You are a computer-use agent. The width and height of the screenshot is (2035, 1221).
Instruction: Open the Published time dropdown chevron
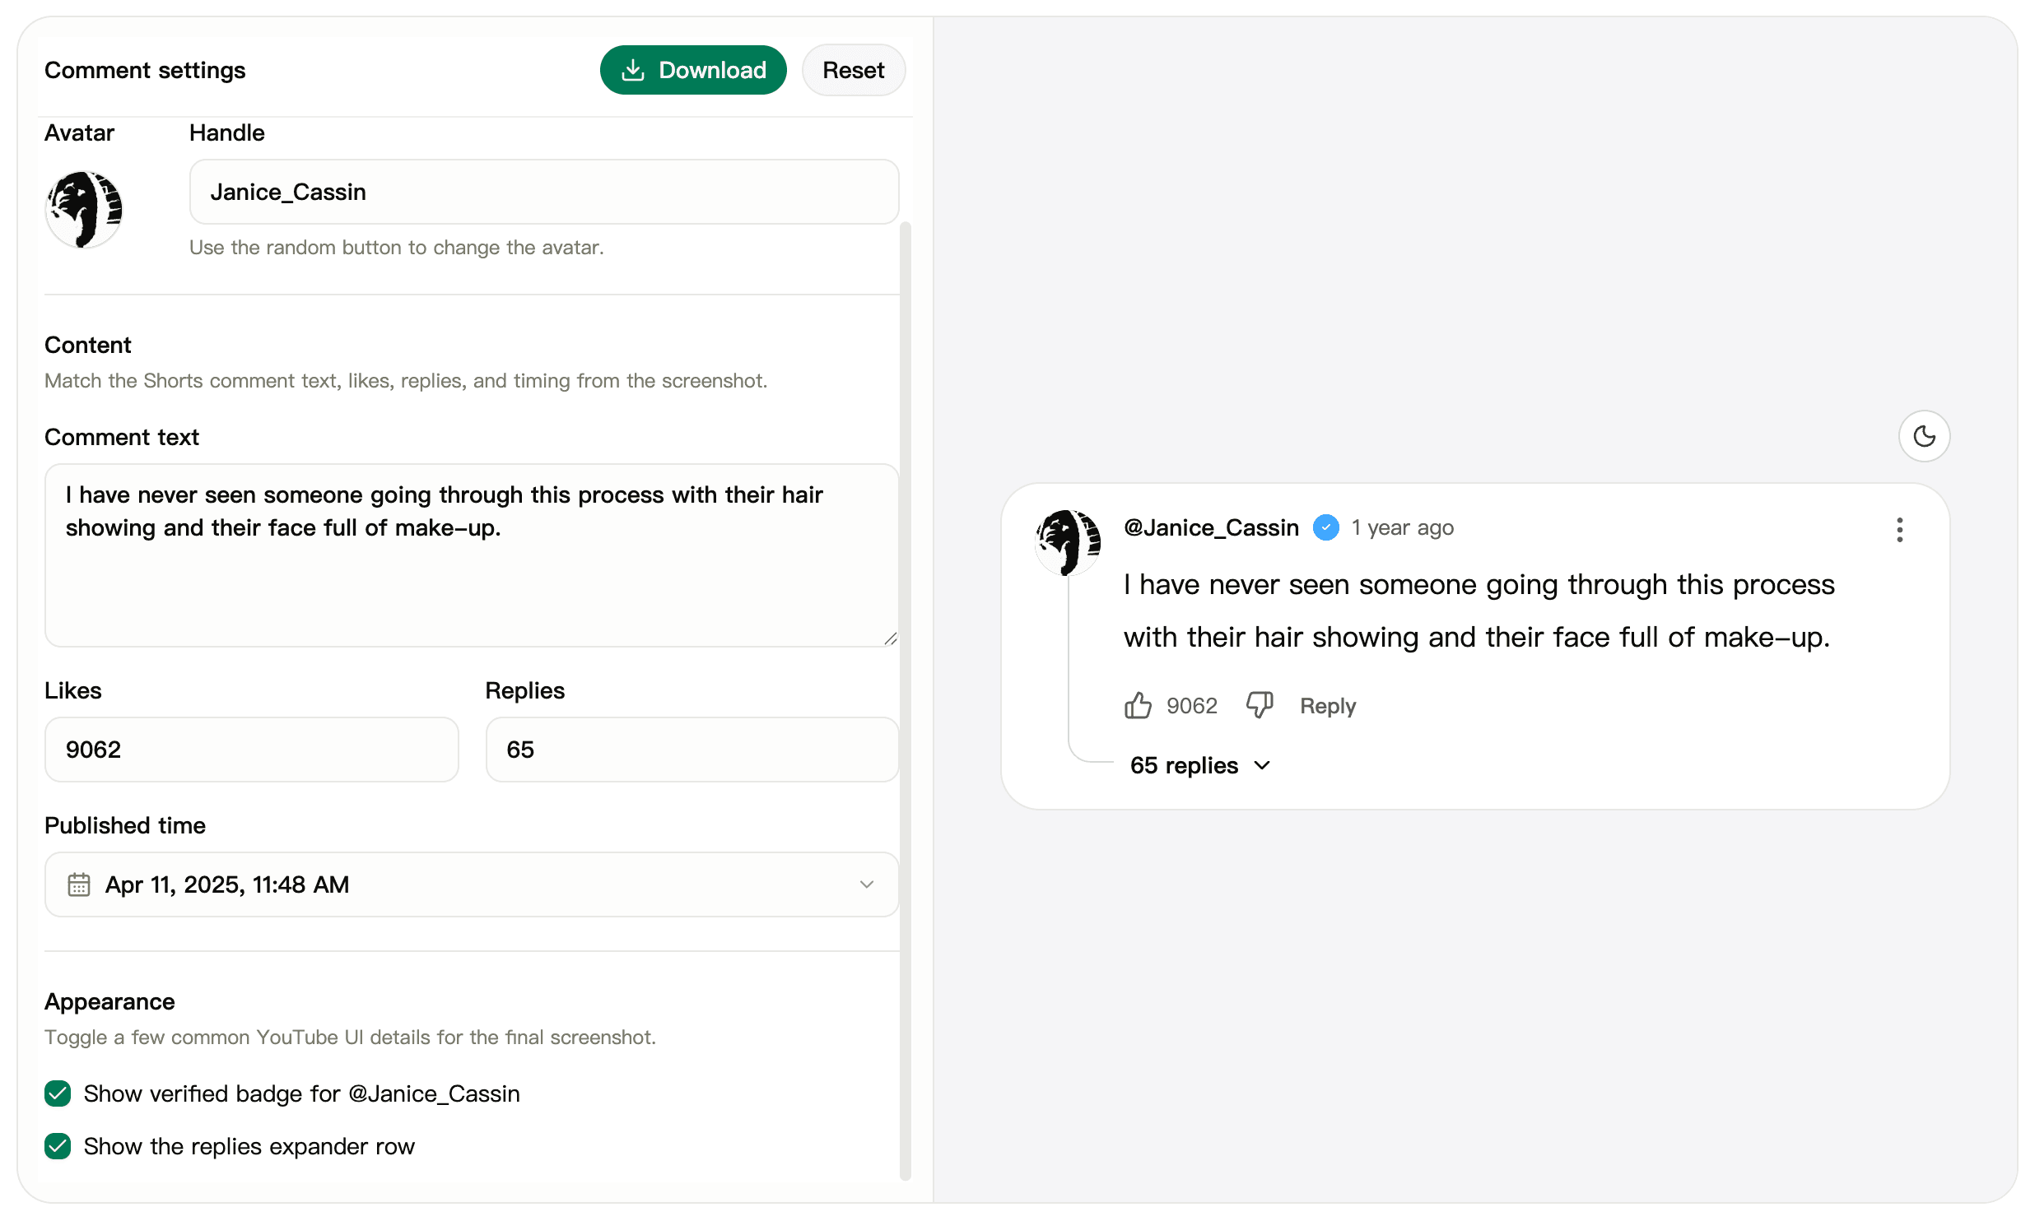[x=866, y=884]
